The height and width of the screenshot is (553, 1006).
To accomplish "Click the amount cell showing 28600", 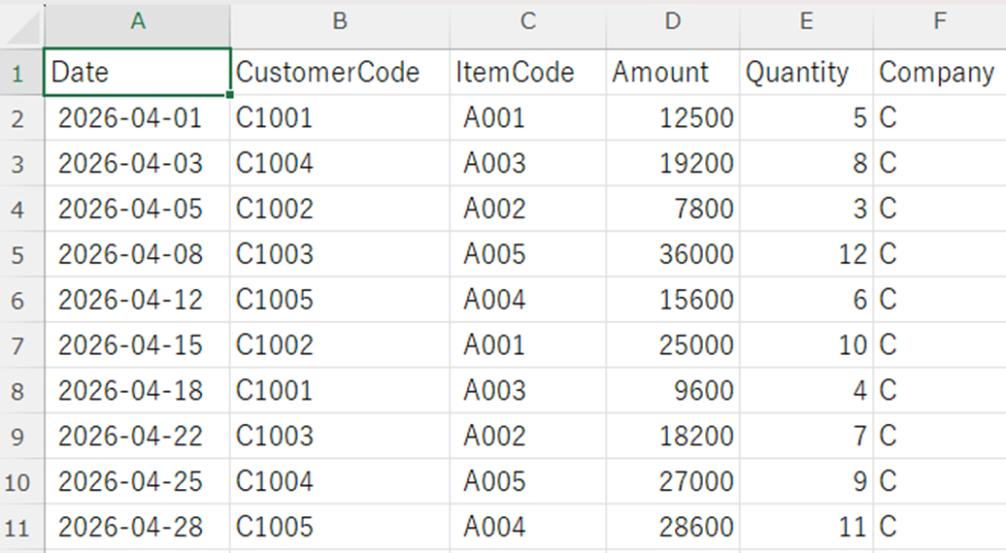I will (672, 527).
